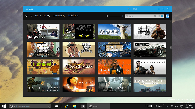This screenshot has width=195, height=109.
Task: Click the user avatar icon
Action: pos(168,16)
